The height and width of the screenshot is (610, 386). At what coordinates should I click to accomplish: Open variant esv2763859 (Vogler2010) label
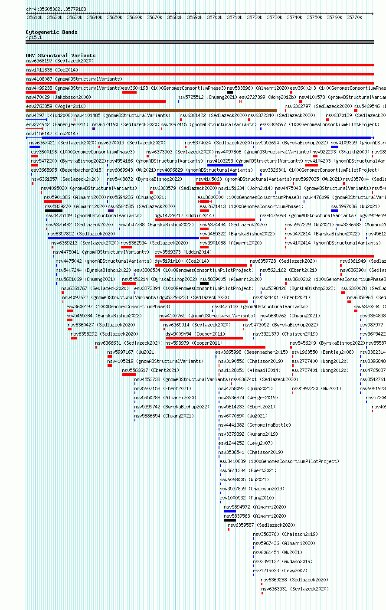pos(56,106)
